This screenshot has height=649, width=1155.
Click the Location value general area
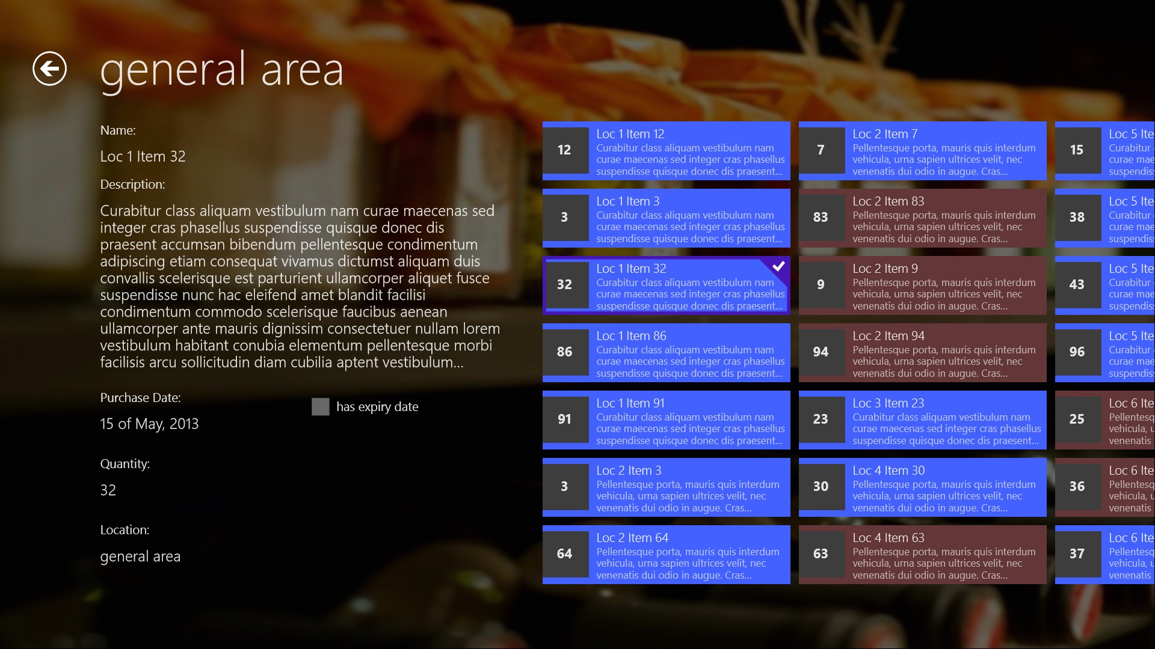[x=140, y=557]
